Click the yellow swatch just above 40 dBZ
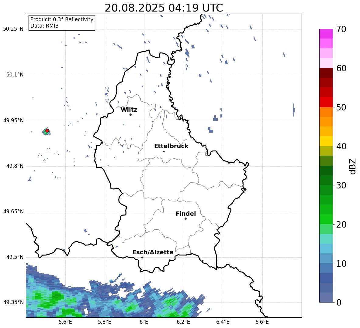360x328 pixels. 326,141
